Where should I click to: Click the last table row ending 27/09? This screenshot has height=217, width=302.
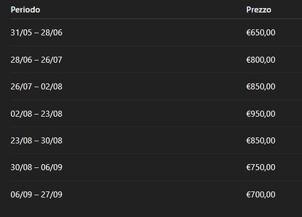[x=150, y=195]
